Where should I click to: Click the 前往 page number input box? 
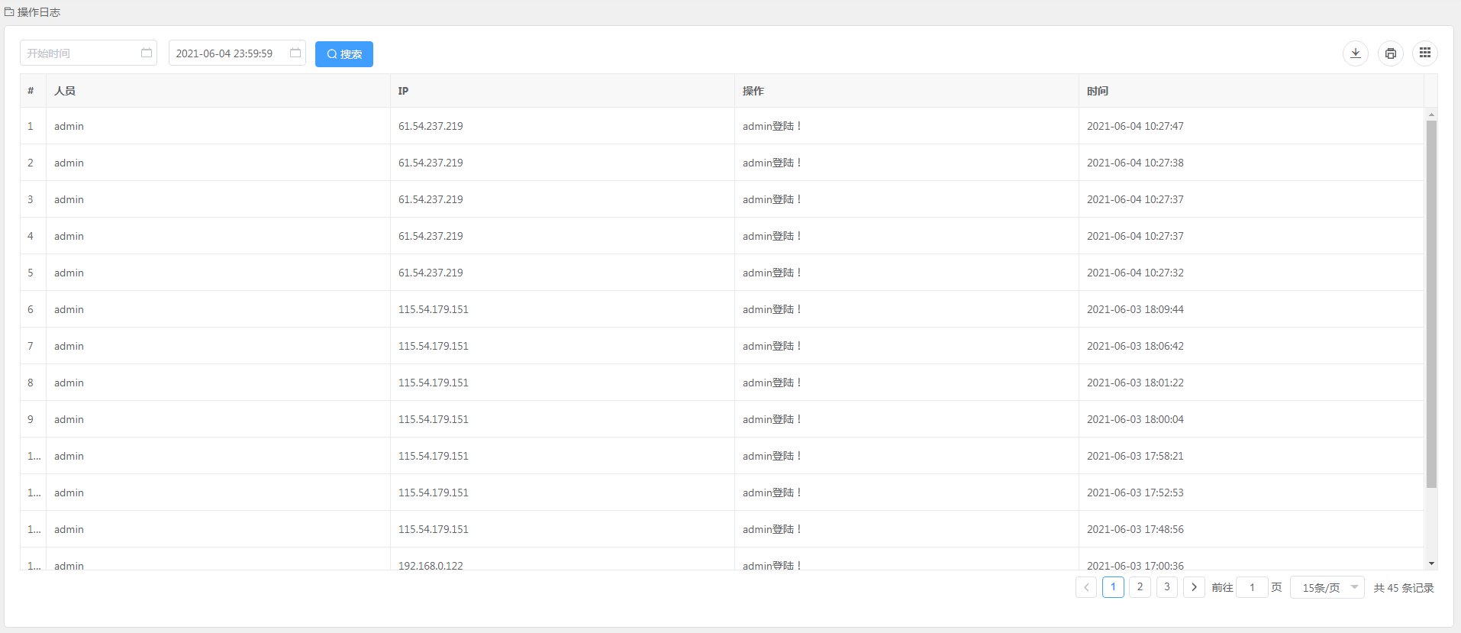1252,587
